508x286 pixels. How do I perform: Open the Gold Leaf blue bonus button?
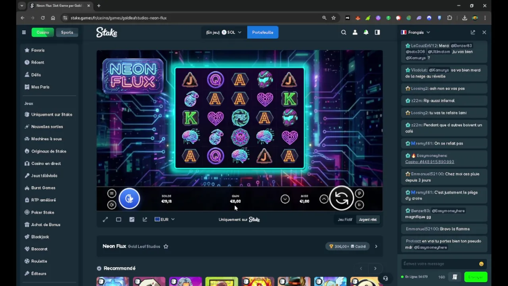point(129,199)
